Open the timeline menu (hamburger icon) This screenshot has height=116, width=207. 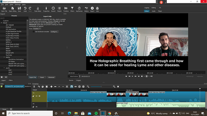(x=34, y=86)
